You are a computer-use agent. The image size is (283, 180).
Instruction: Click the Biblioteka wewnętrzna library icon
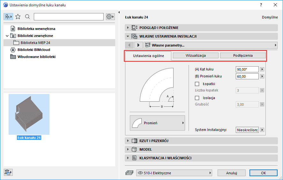tap(13, 29)
